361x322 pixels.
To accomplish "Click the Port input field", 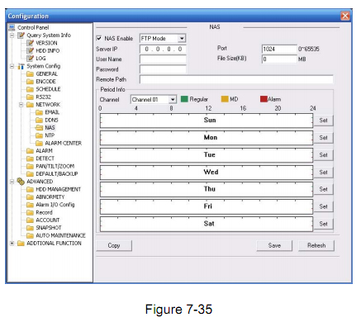I will pyautogui.click(x=279, y=50).
